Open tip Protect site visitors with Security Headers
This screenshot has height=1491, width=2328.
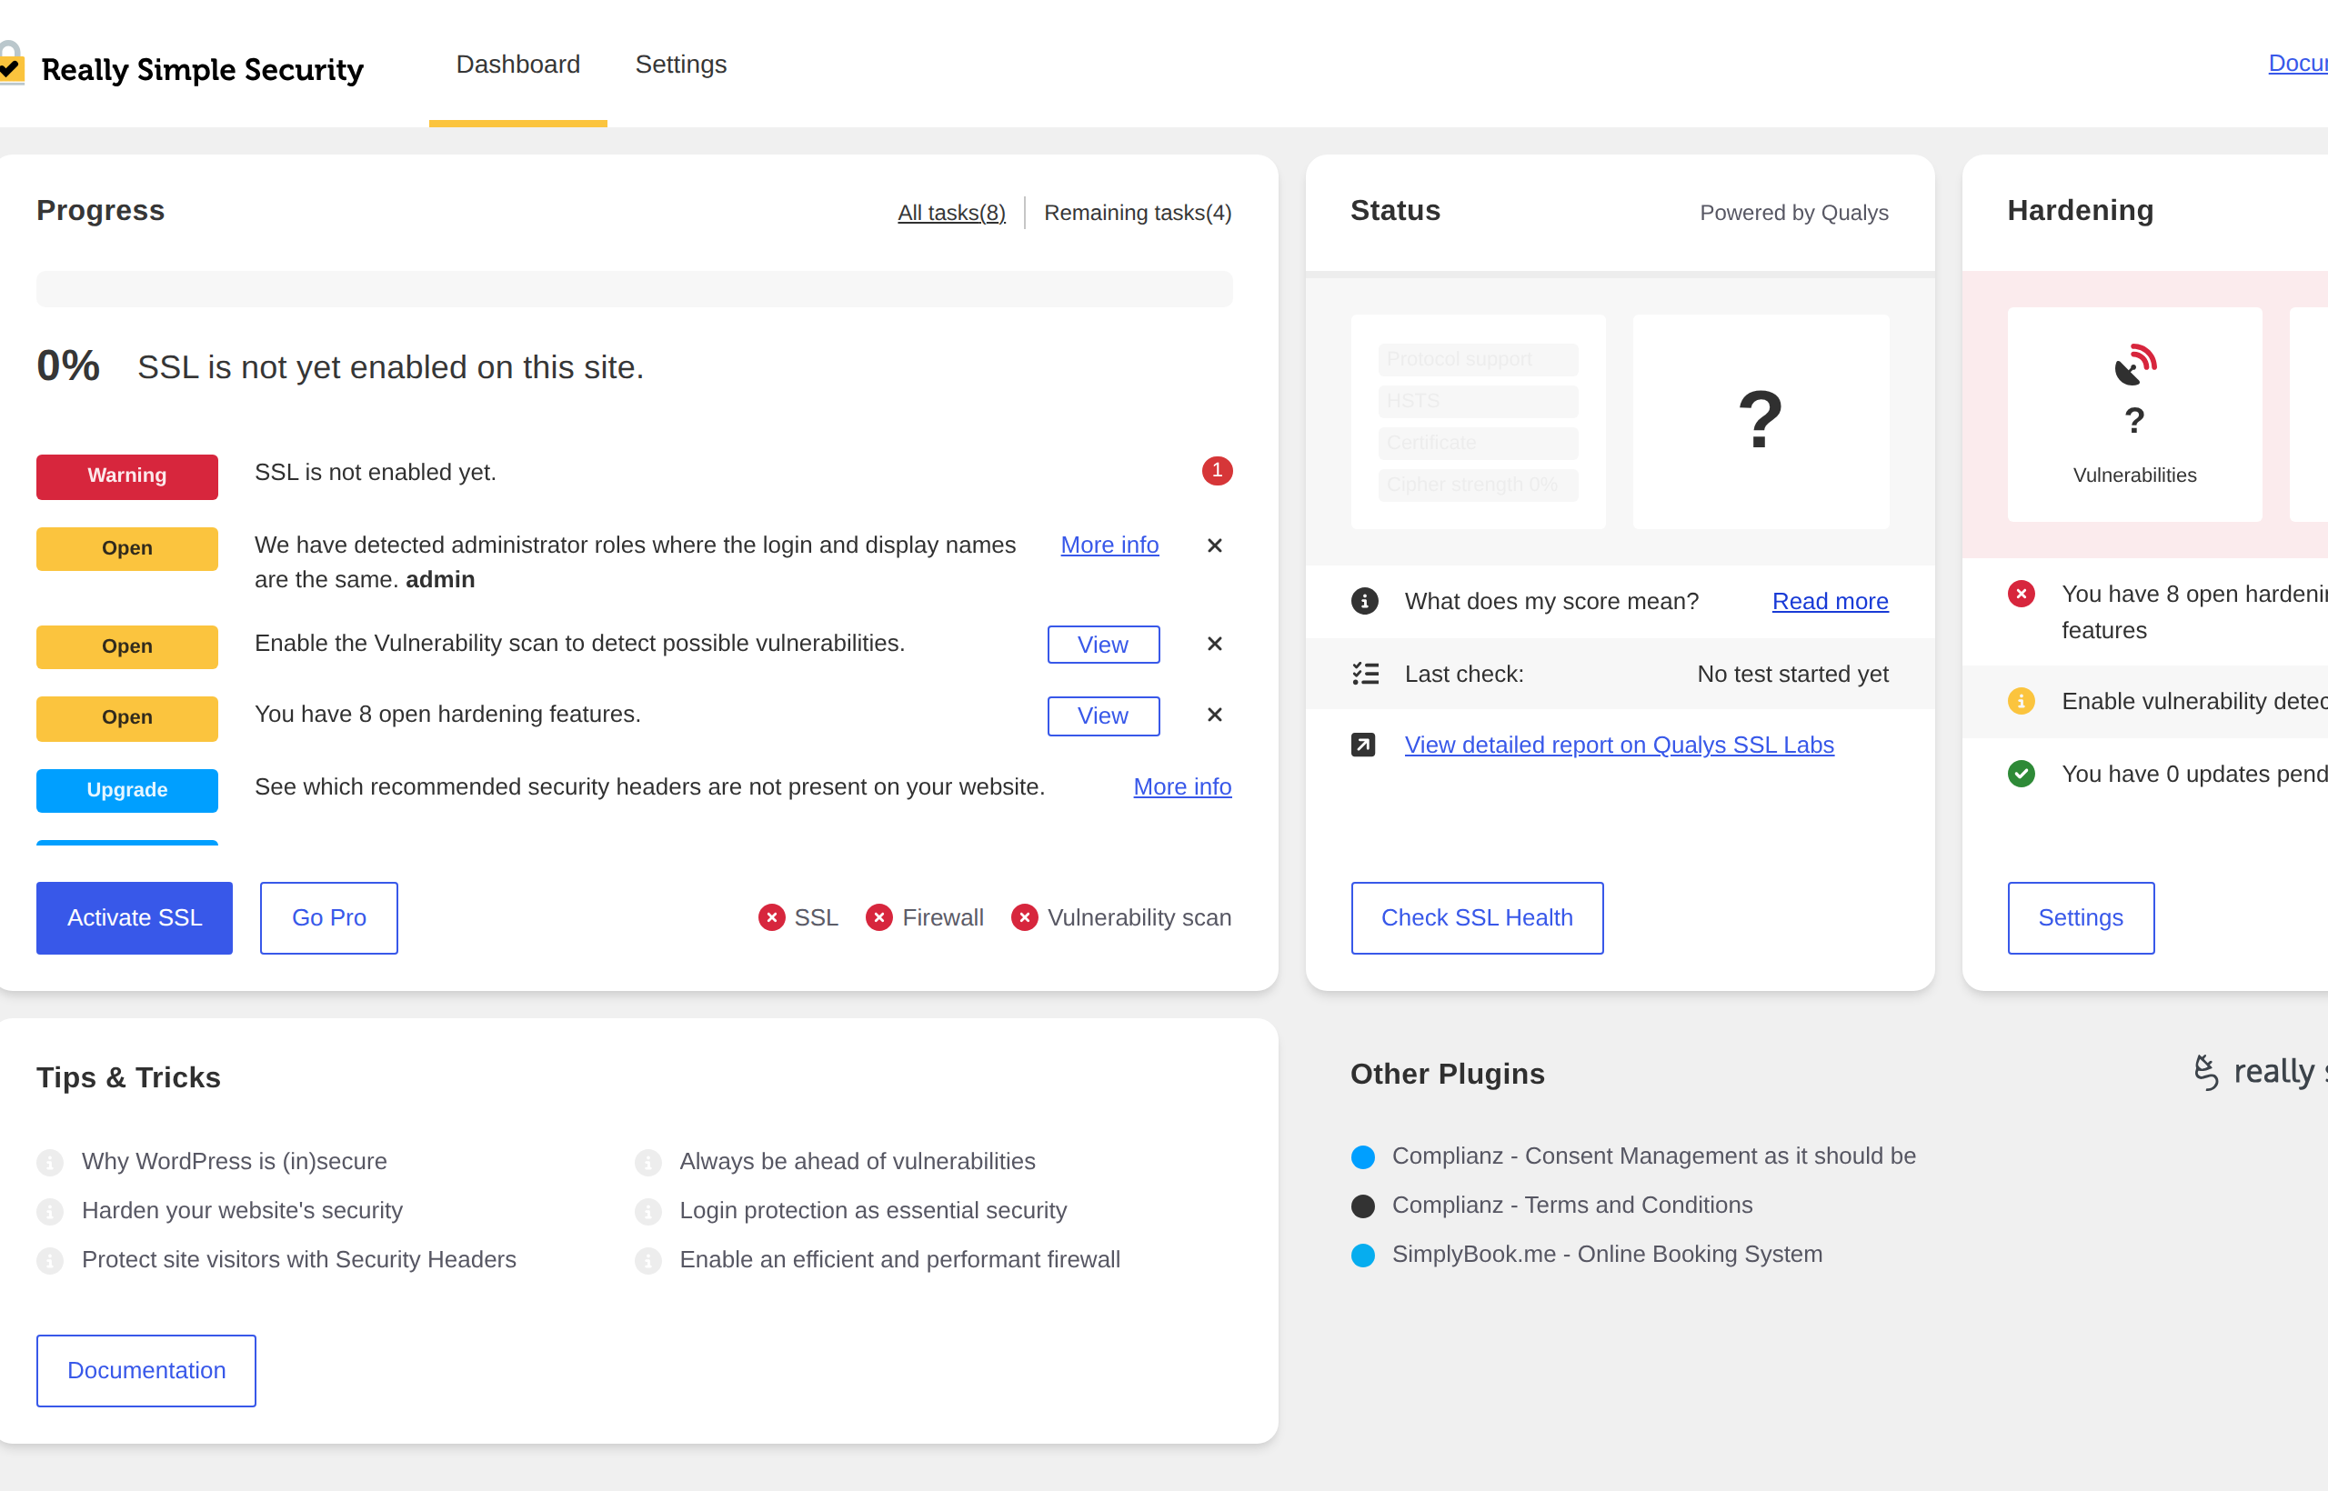299,1258
